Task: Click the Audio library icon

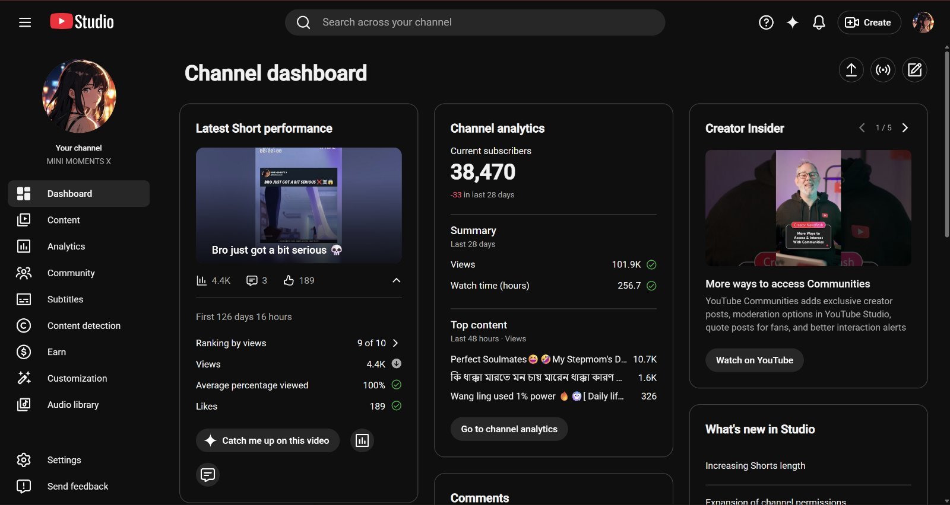Action: click(x=24, y=405)
